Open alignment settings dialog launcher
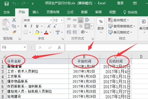The height and width of the screenshot is (99, 148). 93,39
